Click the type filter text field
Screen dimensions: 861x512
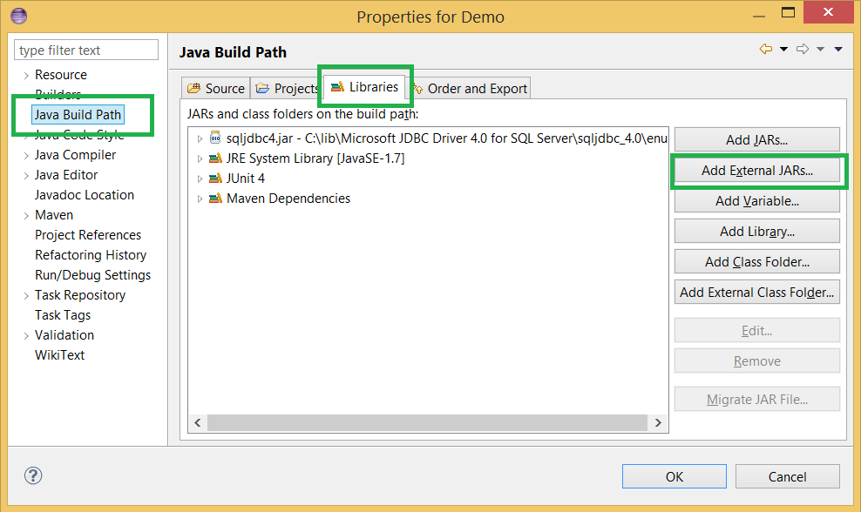coord(85,50)
